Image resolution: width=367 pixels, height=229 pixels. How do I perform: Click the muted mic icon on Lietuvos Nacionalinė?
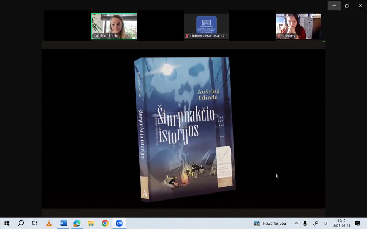click(187, 36)
